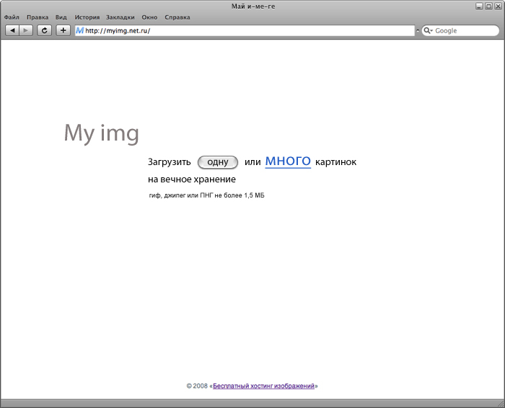Open the «Бесплатный хостинг изображений» footer link

264,386
